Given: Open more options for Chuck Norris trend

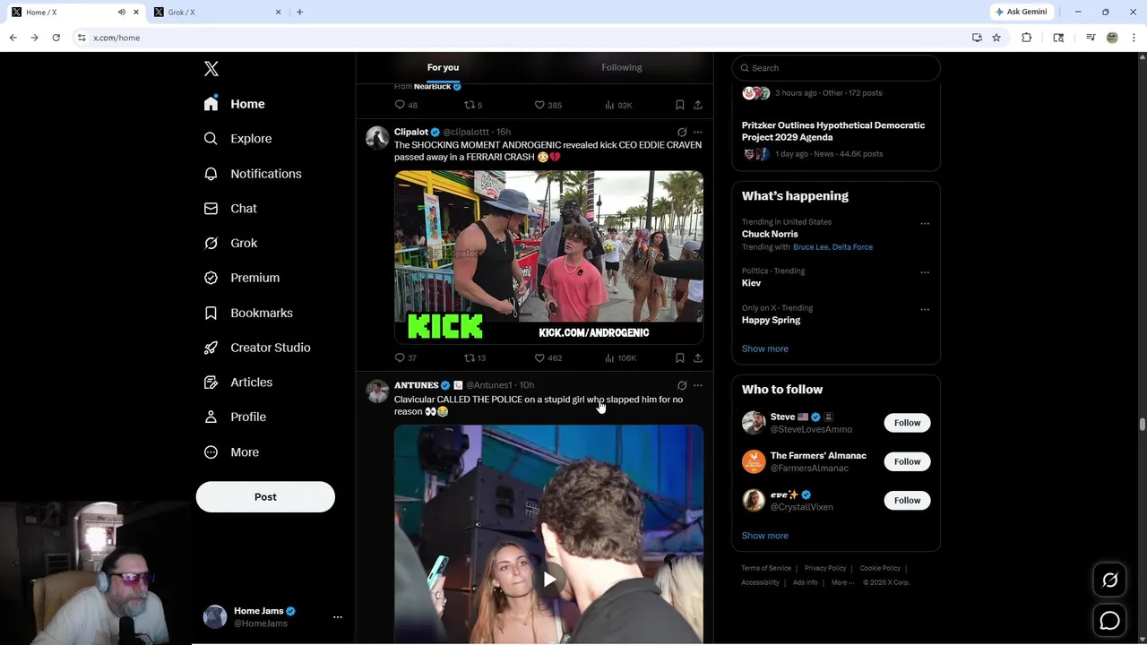Looking at the screenshot, I should pos(925,224).
